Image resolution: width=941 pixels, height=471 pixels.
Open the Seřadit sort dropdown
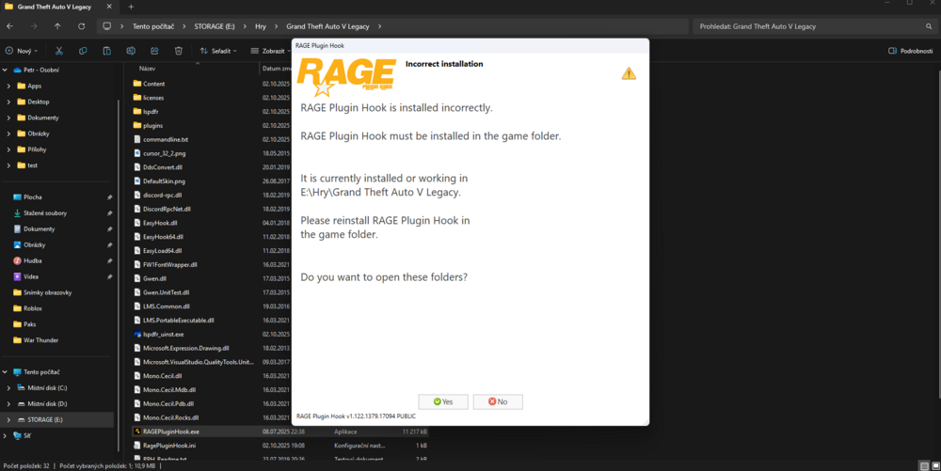pos(218,51)
